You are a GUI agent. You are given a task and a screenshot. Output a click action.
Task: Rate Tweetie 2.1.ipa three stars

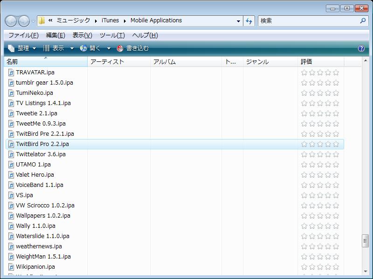(x=320, y=113)
